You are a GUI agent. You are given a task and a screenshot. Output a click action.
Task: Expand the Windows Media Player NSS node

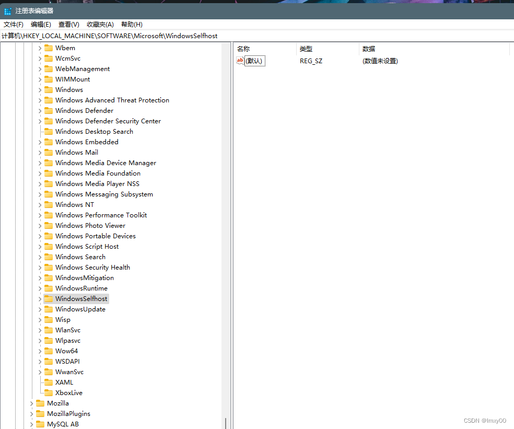[x=40, y=184]
